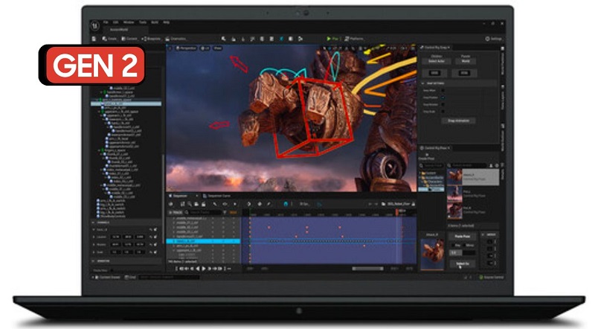Select the cyan highlighted track row
This screenshot has height=329, width=595.
[x=203, y=241]
